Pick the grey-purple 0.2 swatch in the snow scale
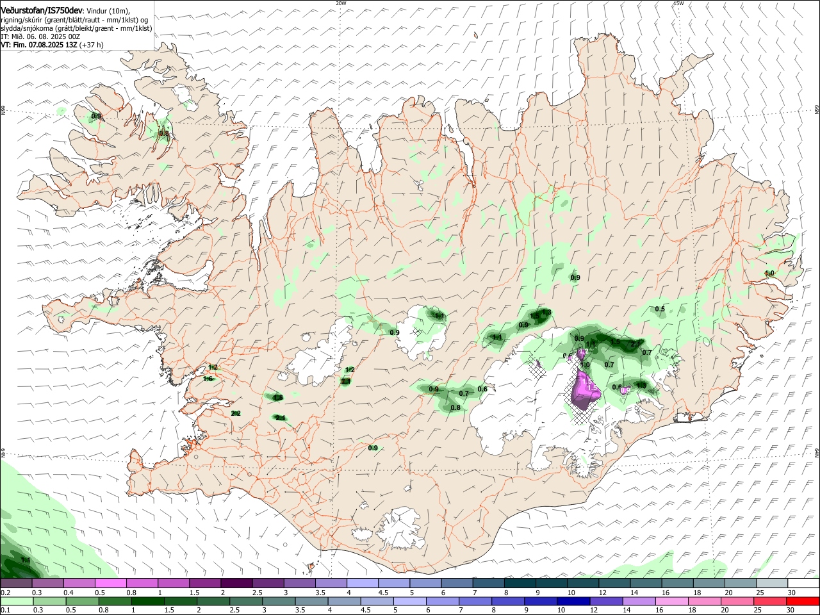 [x=17, y=584]
